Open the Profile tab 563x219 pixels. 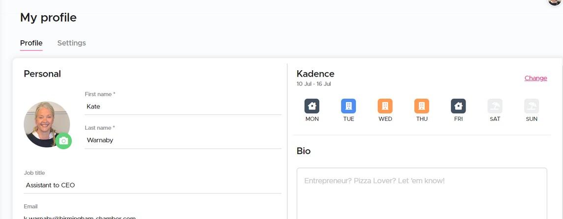click(31, 43)
